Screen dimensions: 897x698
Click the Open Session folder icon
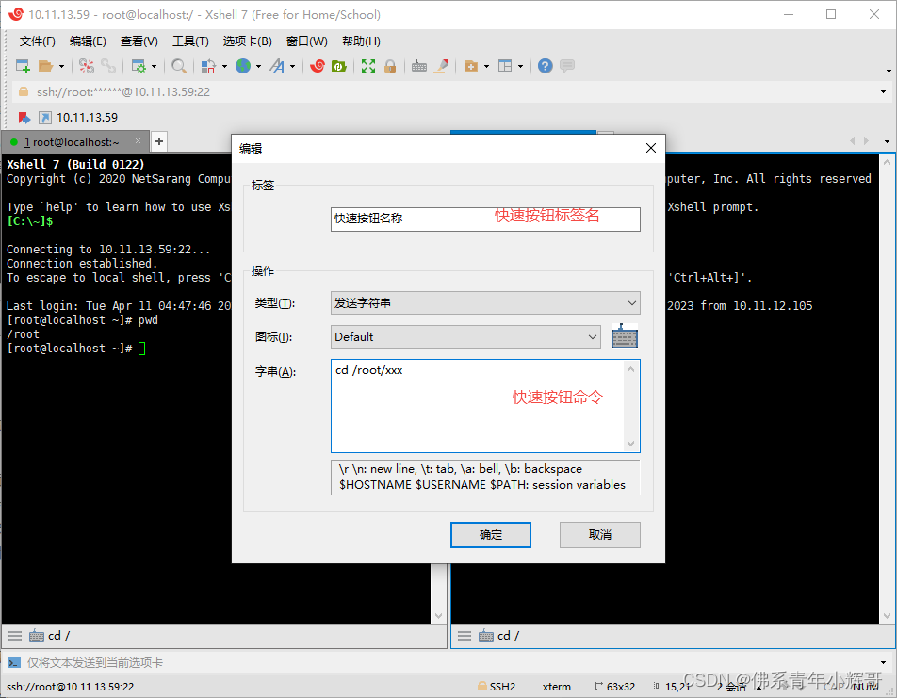click(x=46, y=66)
